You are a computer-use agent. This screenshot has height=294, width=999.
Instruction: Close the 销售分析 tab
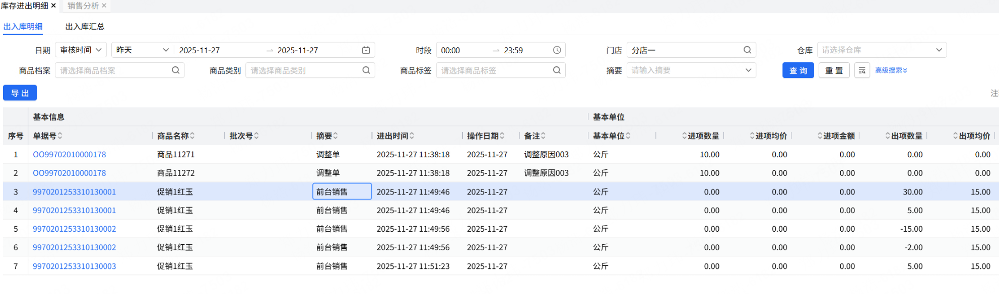[x=104, y=6]
